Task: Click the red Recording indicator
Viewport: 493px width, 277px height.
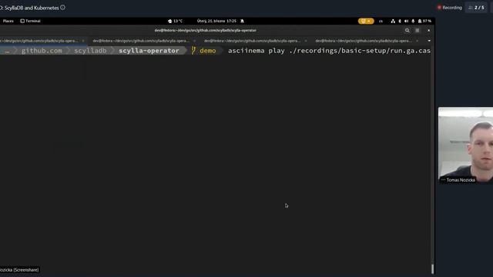Action: [450, 8]
